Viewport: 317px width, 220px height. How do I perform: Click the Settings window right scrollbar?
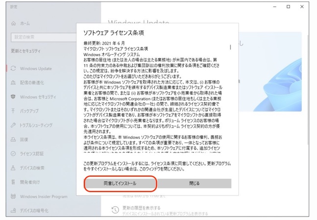click(308, 90)
